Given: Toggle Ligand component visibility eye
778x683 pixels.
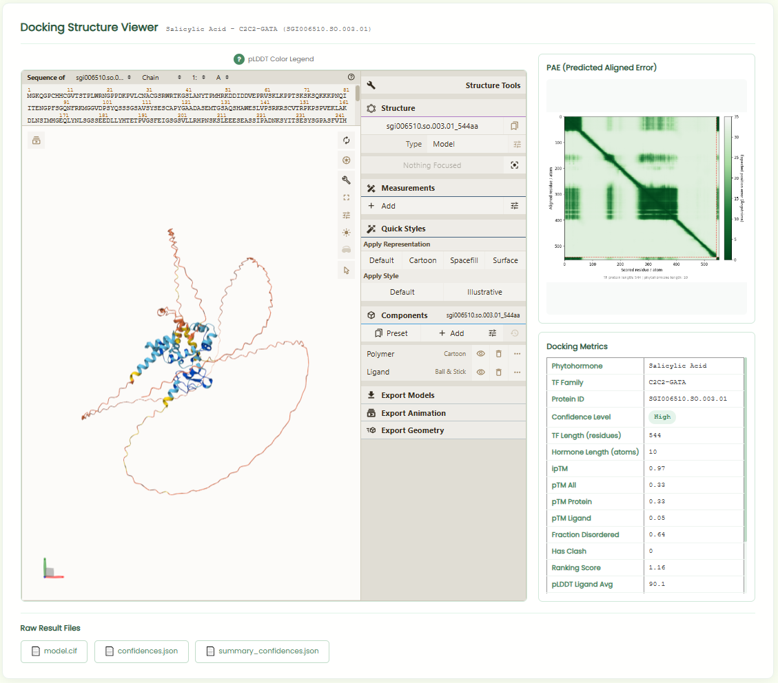Looking at the screenshot, I should point(481,372).
